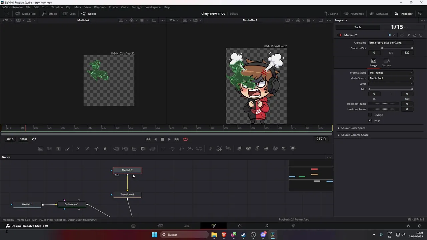Open the Fairlight menu
Viewport: 427px width, 240px height.
click(137, 7)
